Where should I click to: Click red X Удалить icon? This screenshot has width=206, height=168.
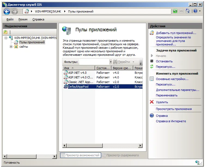point(152,102)
